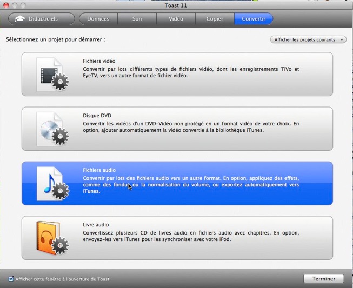Switch to the Copier tab
353x288 pixels.
tap(215, 19)
